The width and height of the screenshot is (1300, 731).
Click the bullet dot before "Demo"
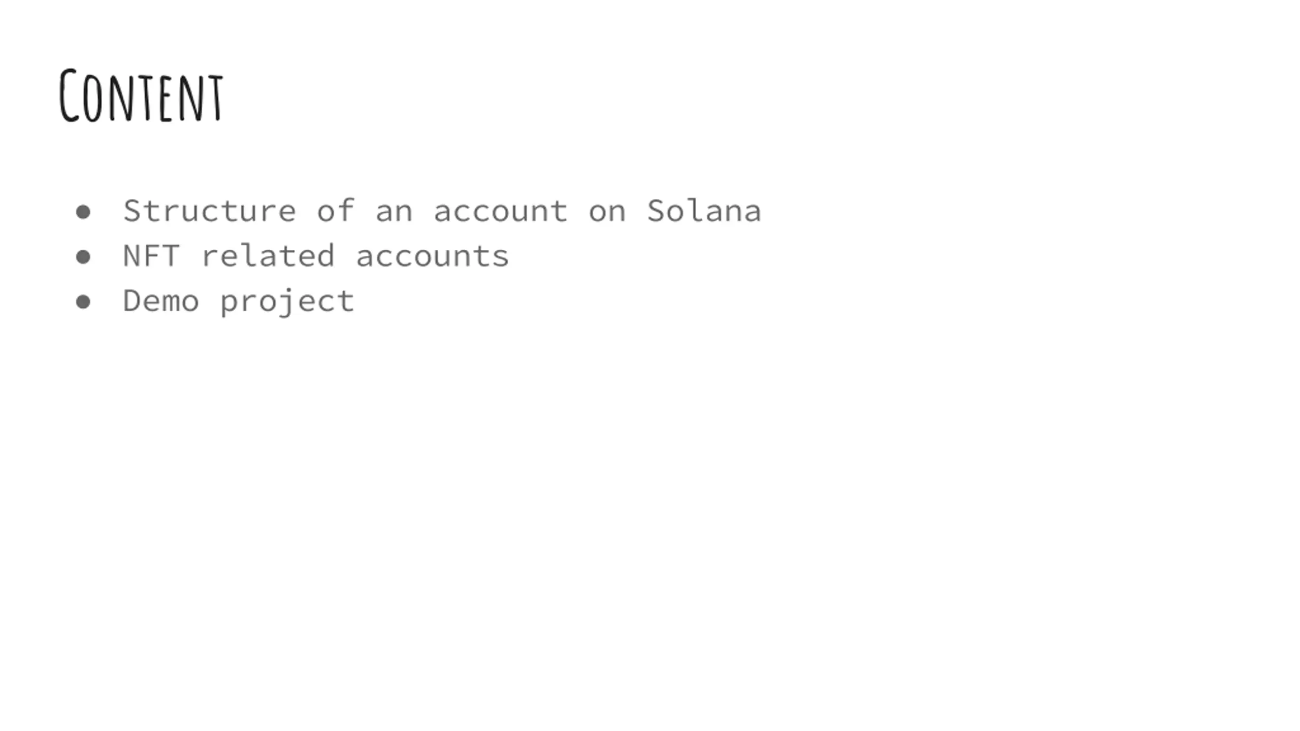(83, 302)
